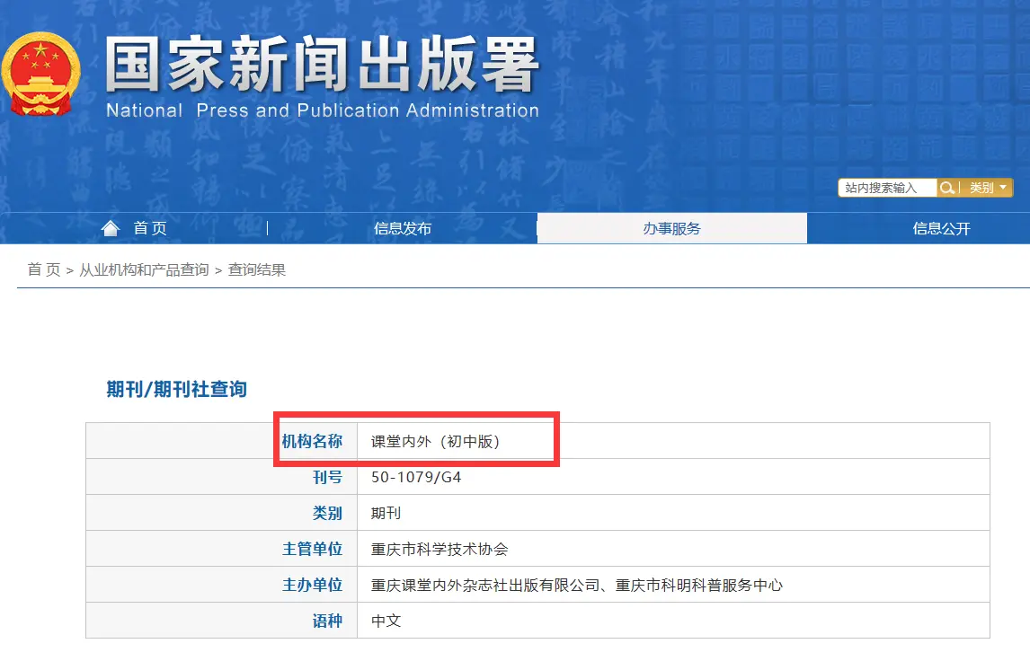
Task: Select the 办事服务 navigation tab
Action: point(671,228)
